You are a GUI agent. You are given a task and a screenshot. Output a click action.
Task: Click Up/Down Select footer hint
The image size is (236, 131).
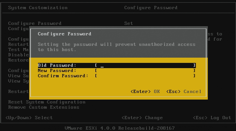tap(29, 118)
